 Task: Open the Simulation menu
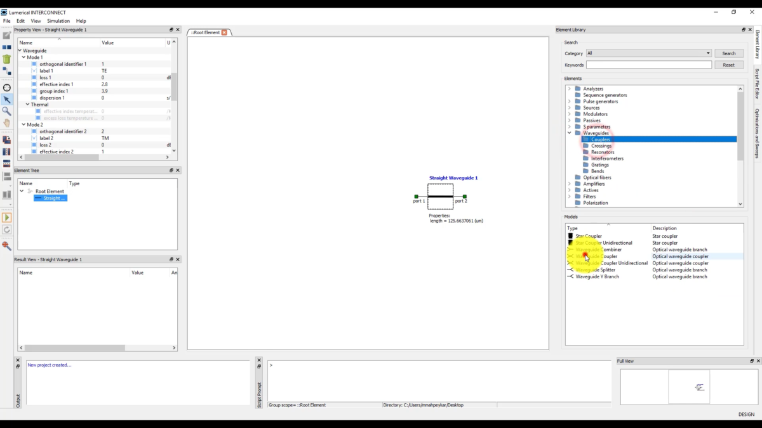(x=58, y=21)
